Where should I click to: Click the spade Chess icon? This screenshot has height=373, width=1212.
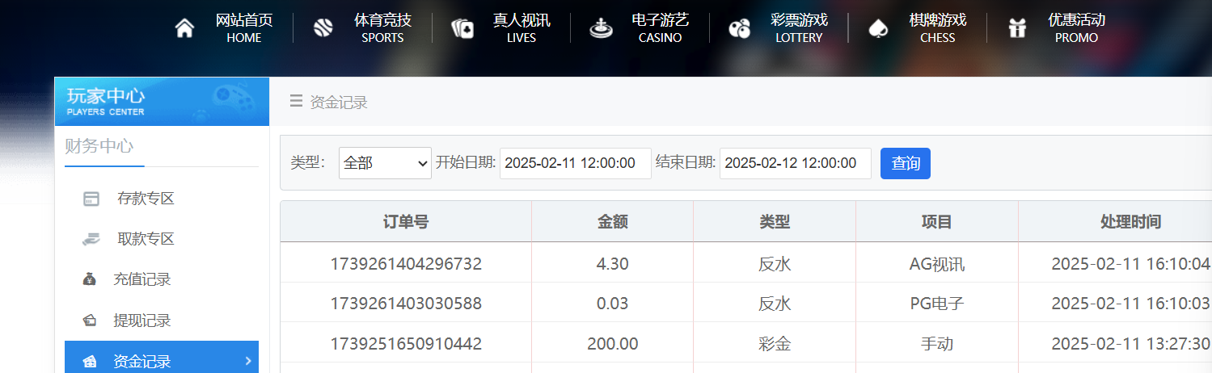[x=878, y=28]
